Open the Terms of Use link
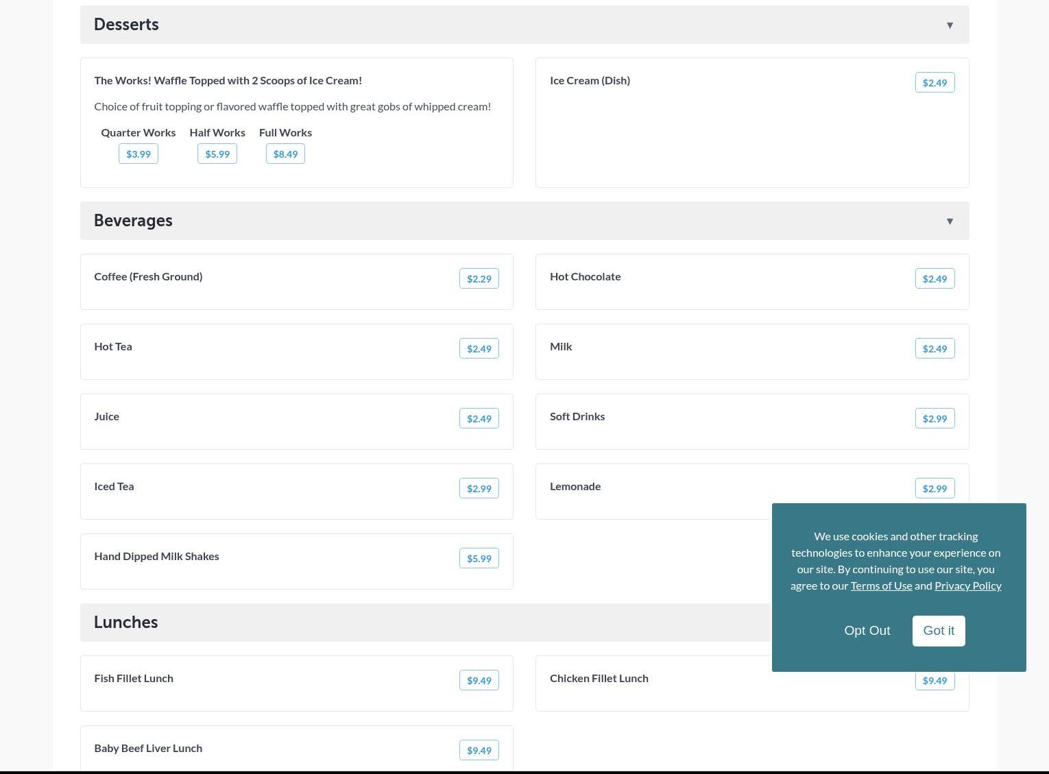This screenshot has width=1049, height=774. pos(881,585)
